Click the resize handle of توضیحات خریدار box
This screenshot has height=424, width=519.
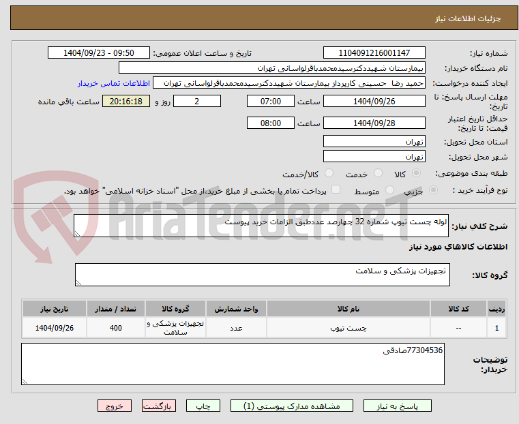25,381
